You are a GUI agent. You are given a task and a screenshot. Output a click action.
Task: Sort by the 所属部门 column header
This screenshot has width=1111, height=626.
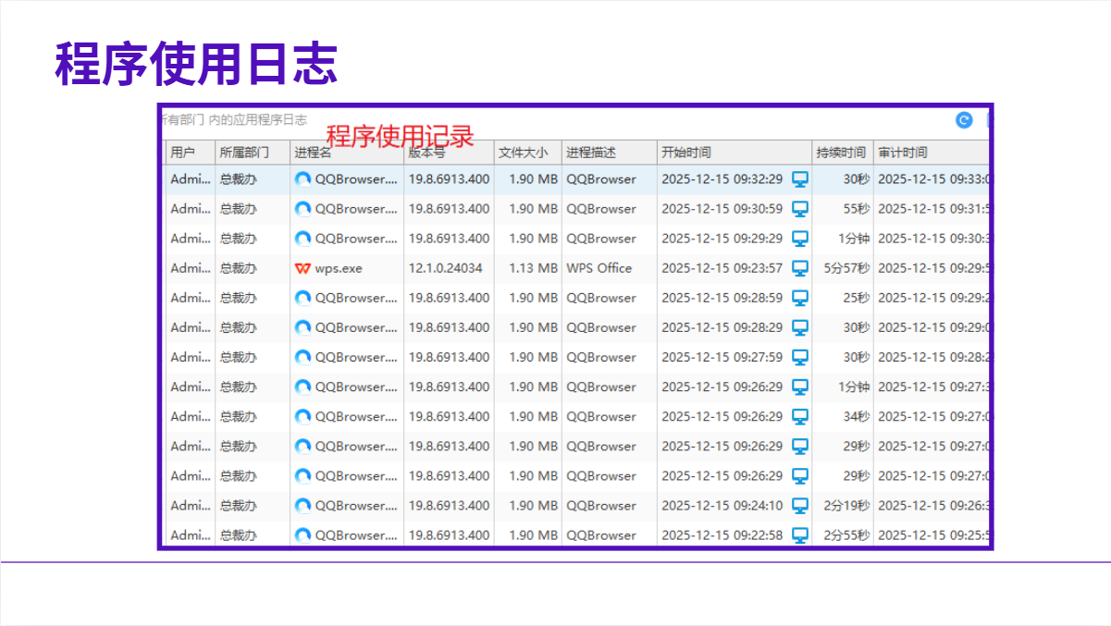244,153
